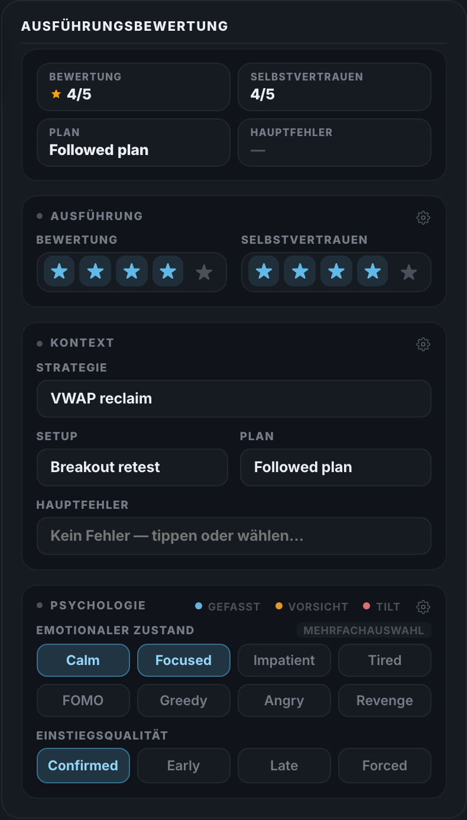Viewport: 467px width, 820px height.
Task: Open the Psychologie section gear settings
Action: point(423,606)
